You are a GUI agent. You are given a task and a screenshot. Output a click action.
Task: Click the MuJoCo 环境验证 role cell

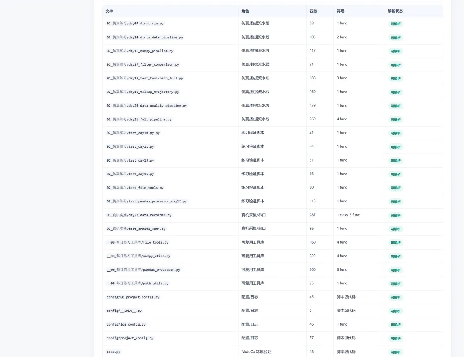click(256, 352)
